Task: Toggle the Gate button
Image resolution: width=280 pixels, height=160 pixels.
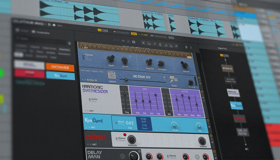Action: click(x=134, y=34)
